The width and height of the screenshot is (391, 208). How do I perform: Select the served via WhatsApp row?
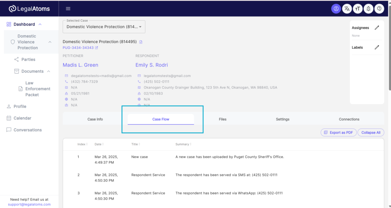[x=223, y=196]
